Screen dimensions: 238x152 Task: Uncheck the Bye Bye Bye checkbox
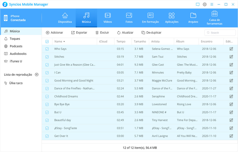tap(47, 104)
